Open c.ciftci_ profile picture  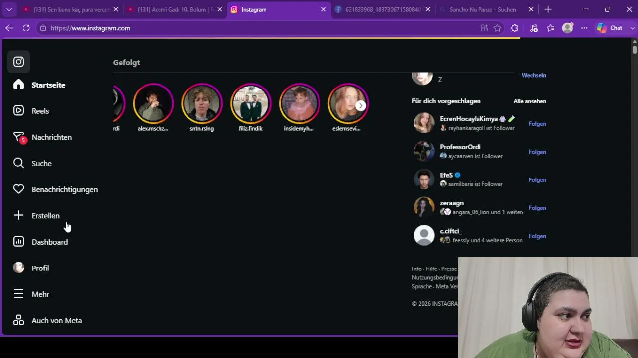[424, 236]
